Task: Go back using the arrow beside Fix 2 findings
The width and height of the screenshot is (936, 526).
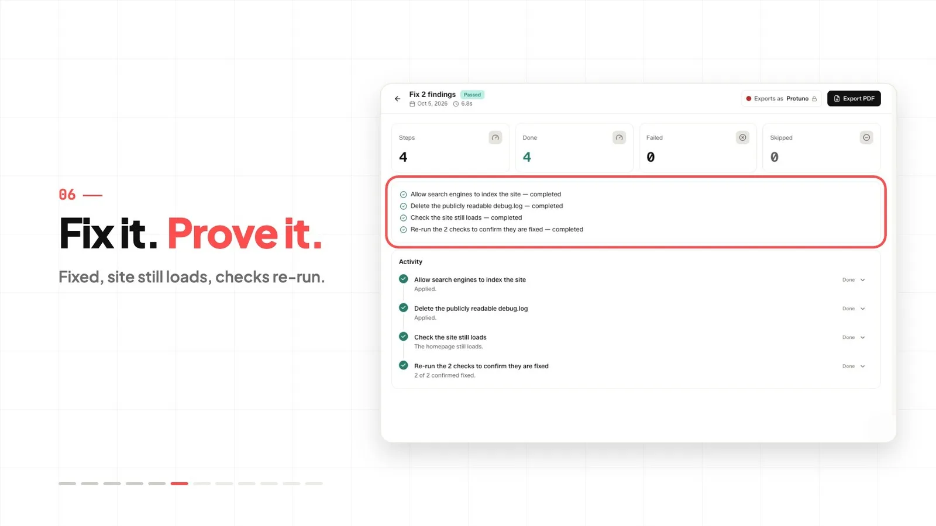Action: tap(398, 99)
